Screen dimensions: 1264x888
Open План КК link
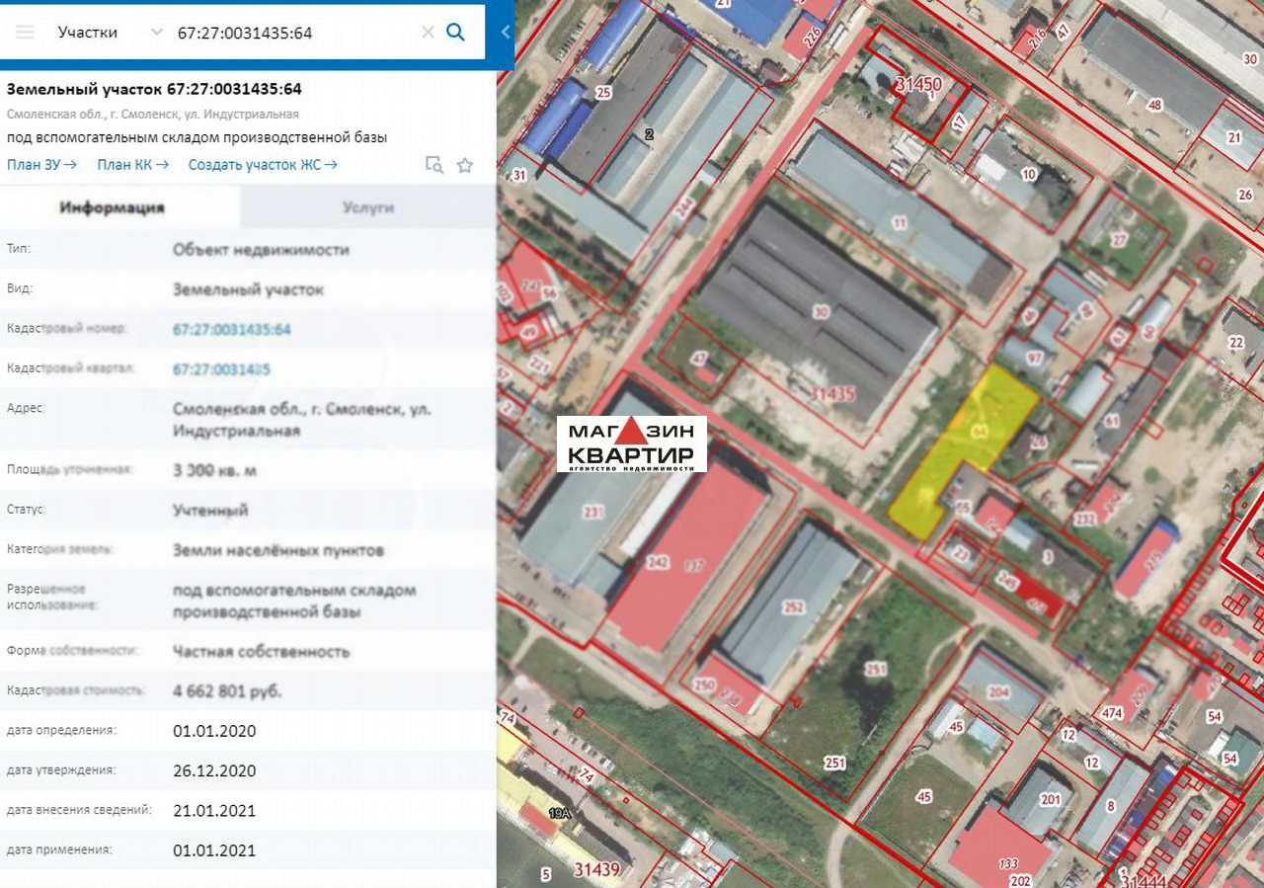tap(132, 165)
